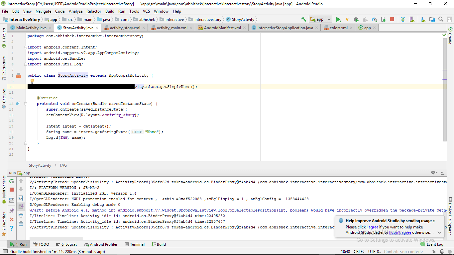Start debugging with the Debug app bug icon
Screen dimensions: 454x255
[x=356, y=19]
